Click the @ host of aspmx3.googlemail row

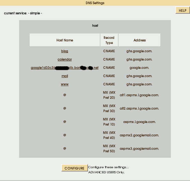pos(65,148)
